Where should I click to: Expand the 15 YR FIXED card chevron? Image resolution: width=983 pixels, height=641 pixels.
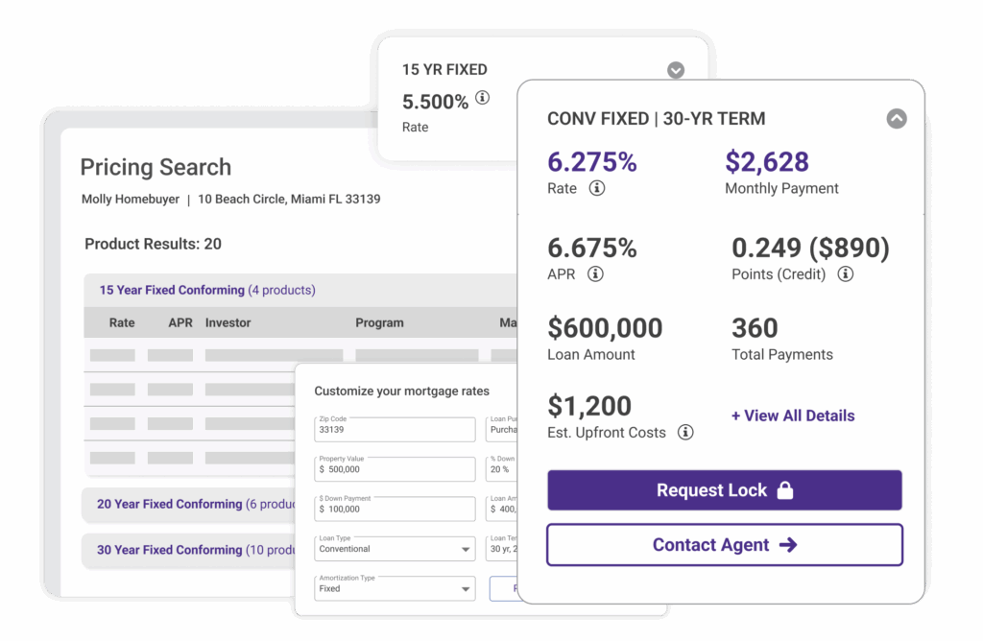675,70
